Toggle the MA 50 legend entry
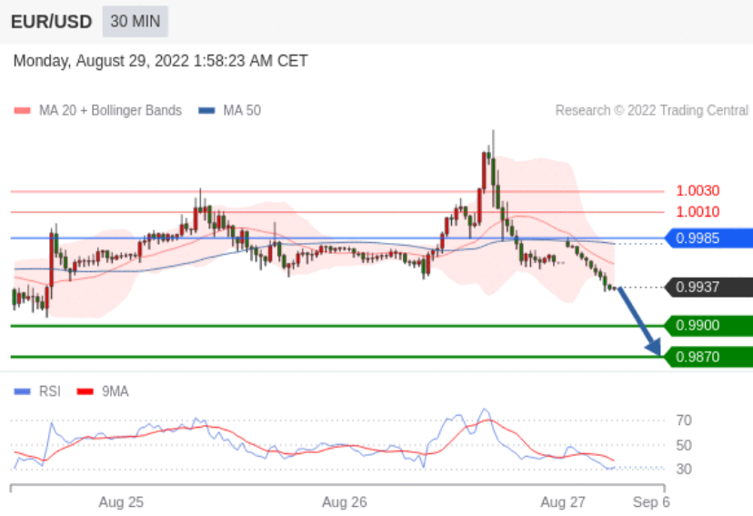This screenshot has width=753, height=516. [229, 110]
